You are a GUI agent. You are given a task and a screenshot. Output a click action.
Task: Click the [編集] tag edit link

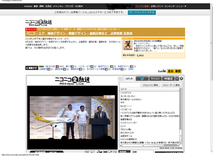(131, 69)
